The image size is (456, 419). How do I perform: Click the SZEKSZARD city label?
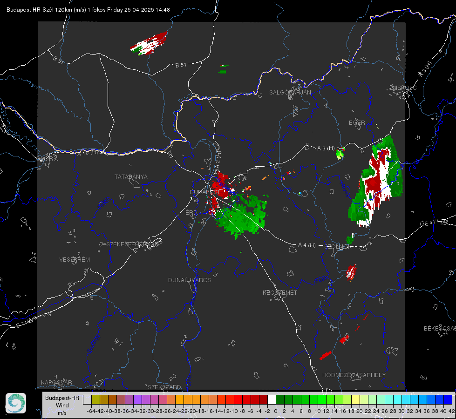click(164, 387)
